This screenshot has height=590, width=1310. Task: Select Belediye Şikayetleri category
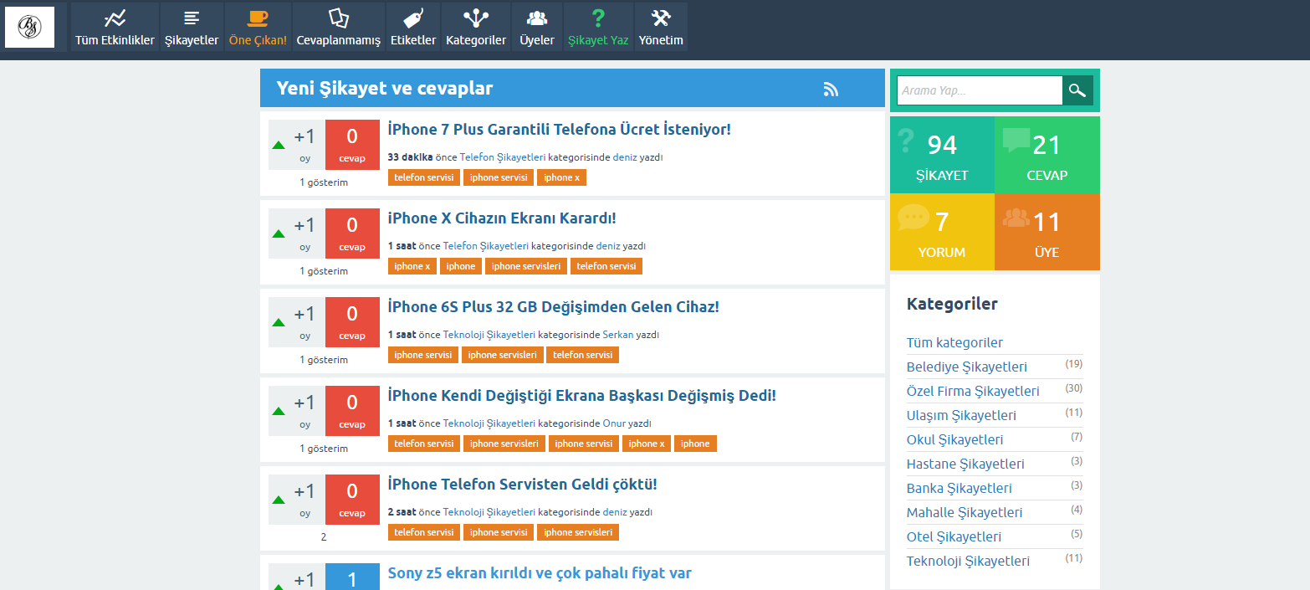pos(967,367)
